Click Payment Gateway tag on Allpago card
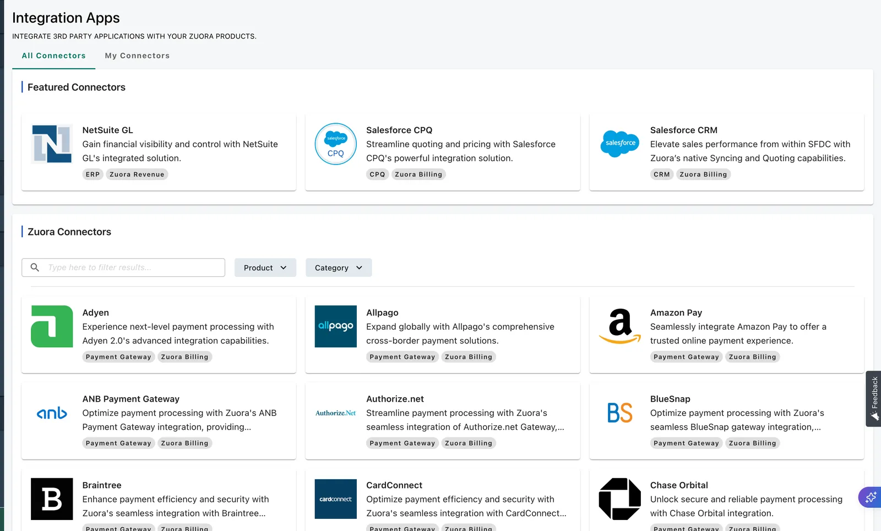Viewport: 881px width, 531px height. 403,357
